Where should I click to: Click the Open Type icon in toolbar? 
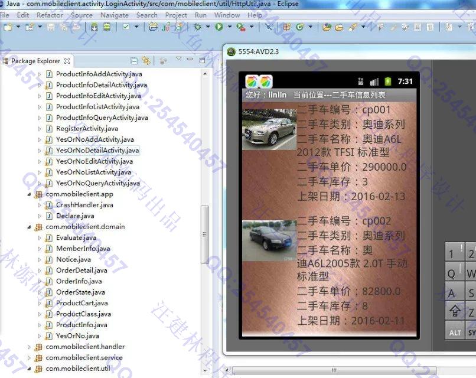pos(327,27)
